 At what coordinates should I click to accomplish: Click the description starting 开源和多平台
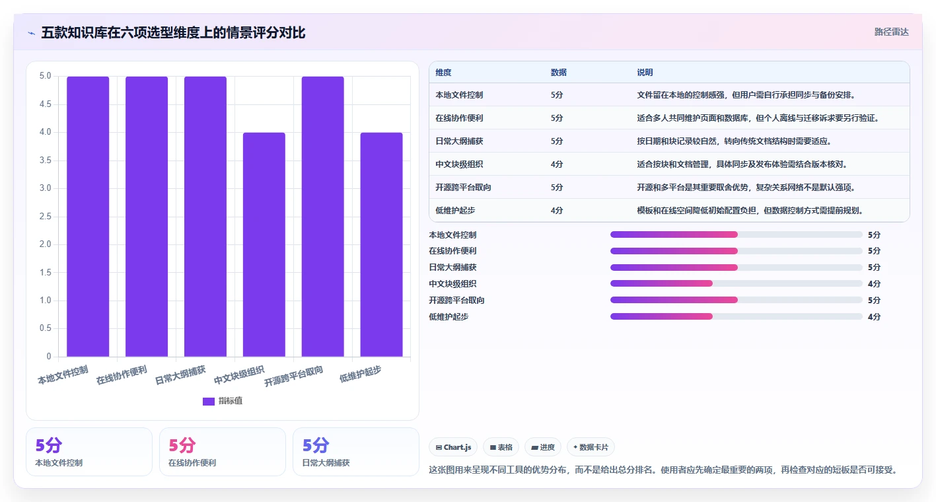tap(746, 187)
